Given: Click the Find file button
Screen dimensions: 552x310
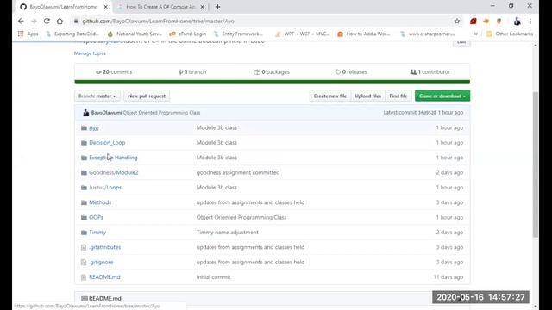Looking at the screenshot, I should [398, 96].
